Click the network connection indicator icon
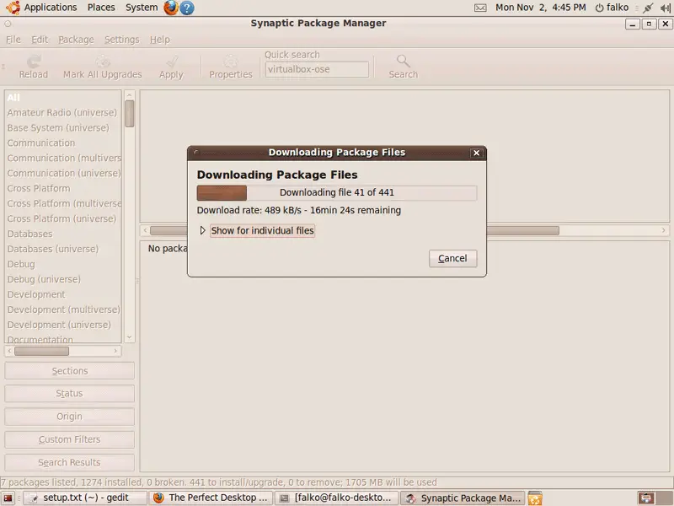The image size is (674, 506). pos(647,8)
